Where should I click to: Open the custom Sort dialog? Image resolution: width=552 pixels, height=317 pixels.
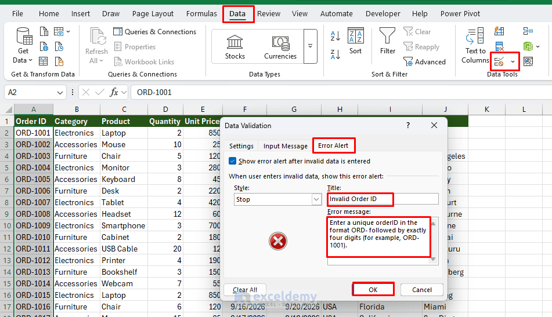tap(356, 41)
